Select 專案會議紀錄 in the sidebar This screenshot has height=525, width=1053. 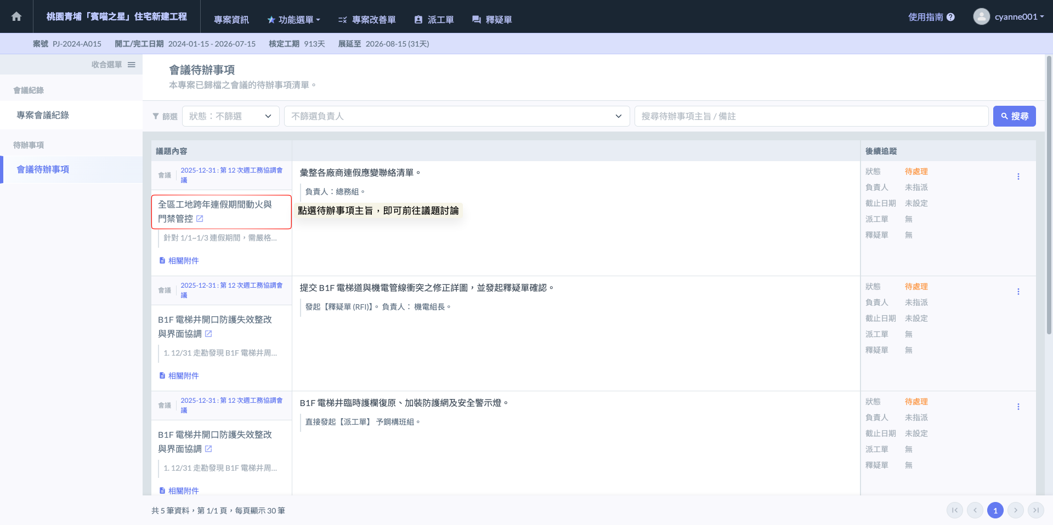(43, 115)
